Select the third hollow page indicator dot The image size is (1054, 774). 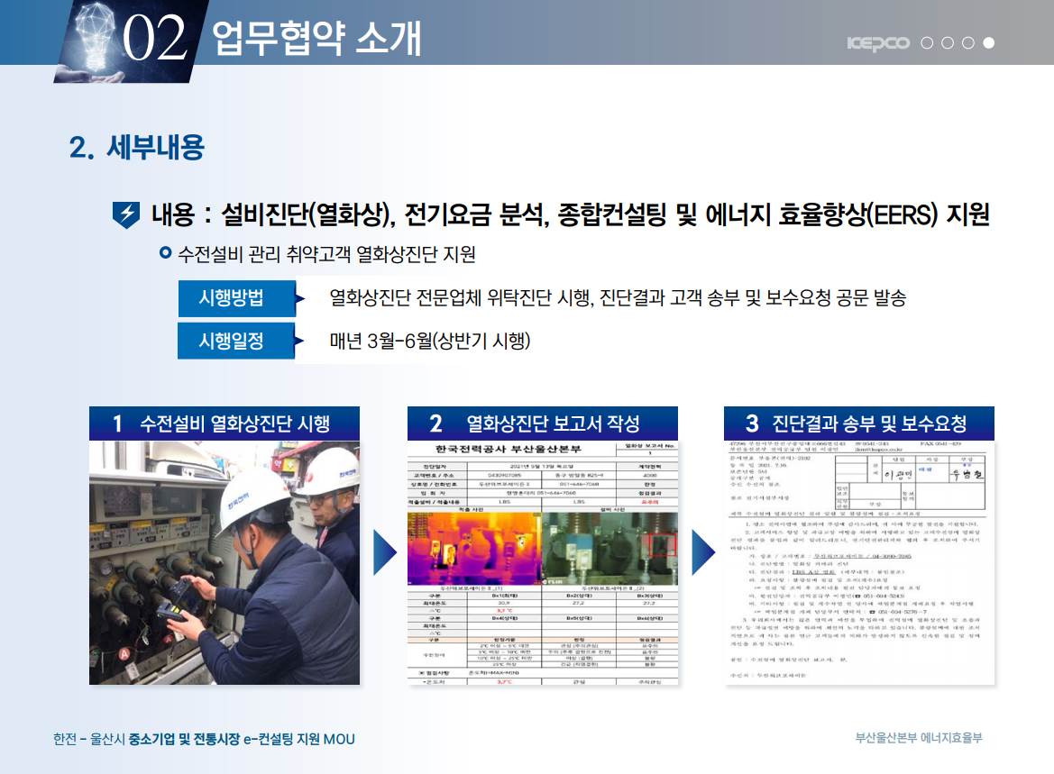click(x=967, y=43)
